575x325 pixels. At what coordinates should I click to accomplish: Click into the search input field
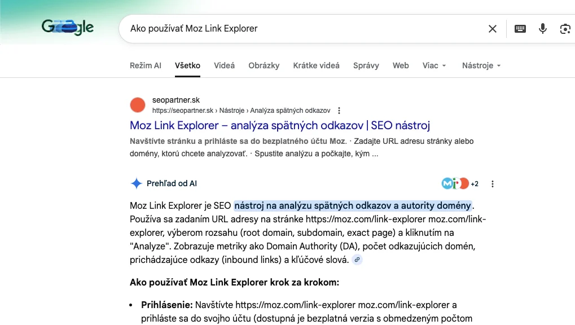tap(305, 29)
